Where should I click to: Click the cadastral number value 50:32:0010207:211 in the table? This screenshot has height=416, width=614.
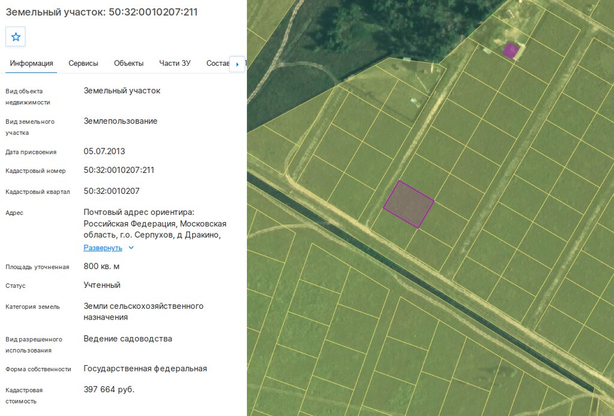tap(119, 170)
